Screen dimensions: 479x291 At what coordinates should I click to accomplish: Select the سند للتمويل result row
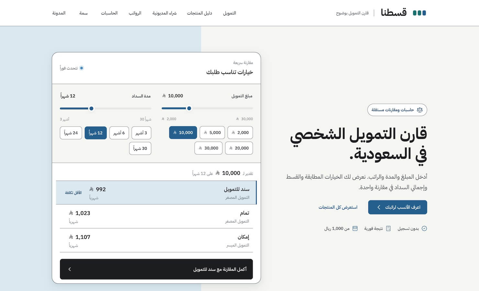(156, 193)
